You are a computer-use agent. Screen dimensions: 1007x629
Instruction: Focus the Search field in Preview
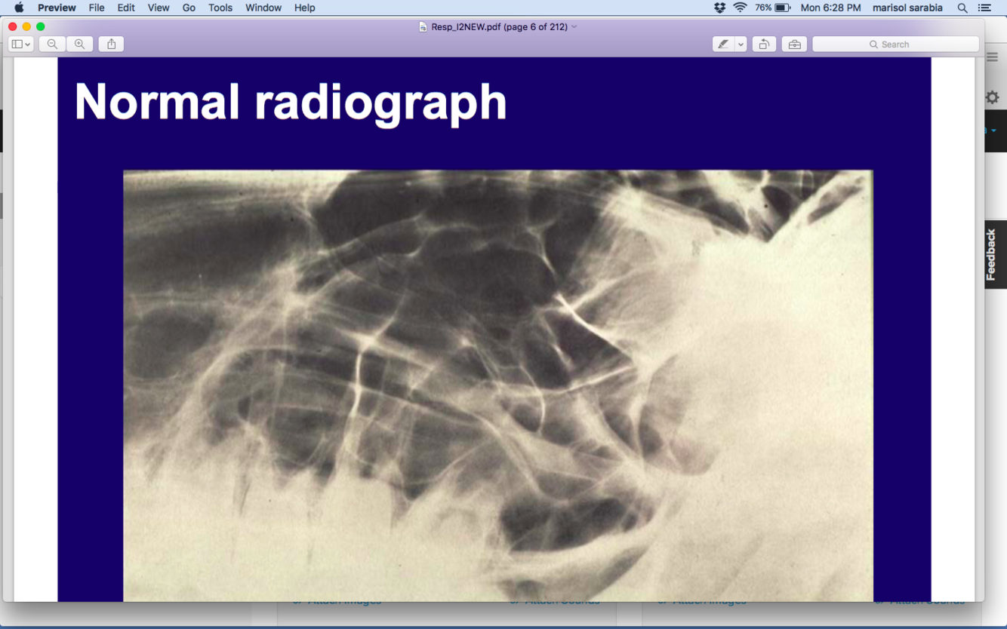895,44
